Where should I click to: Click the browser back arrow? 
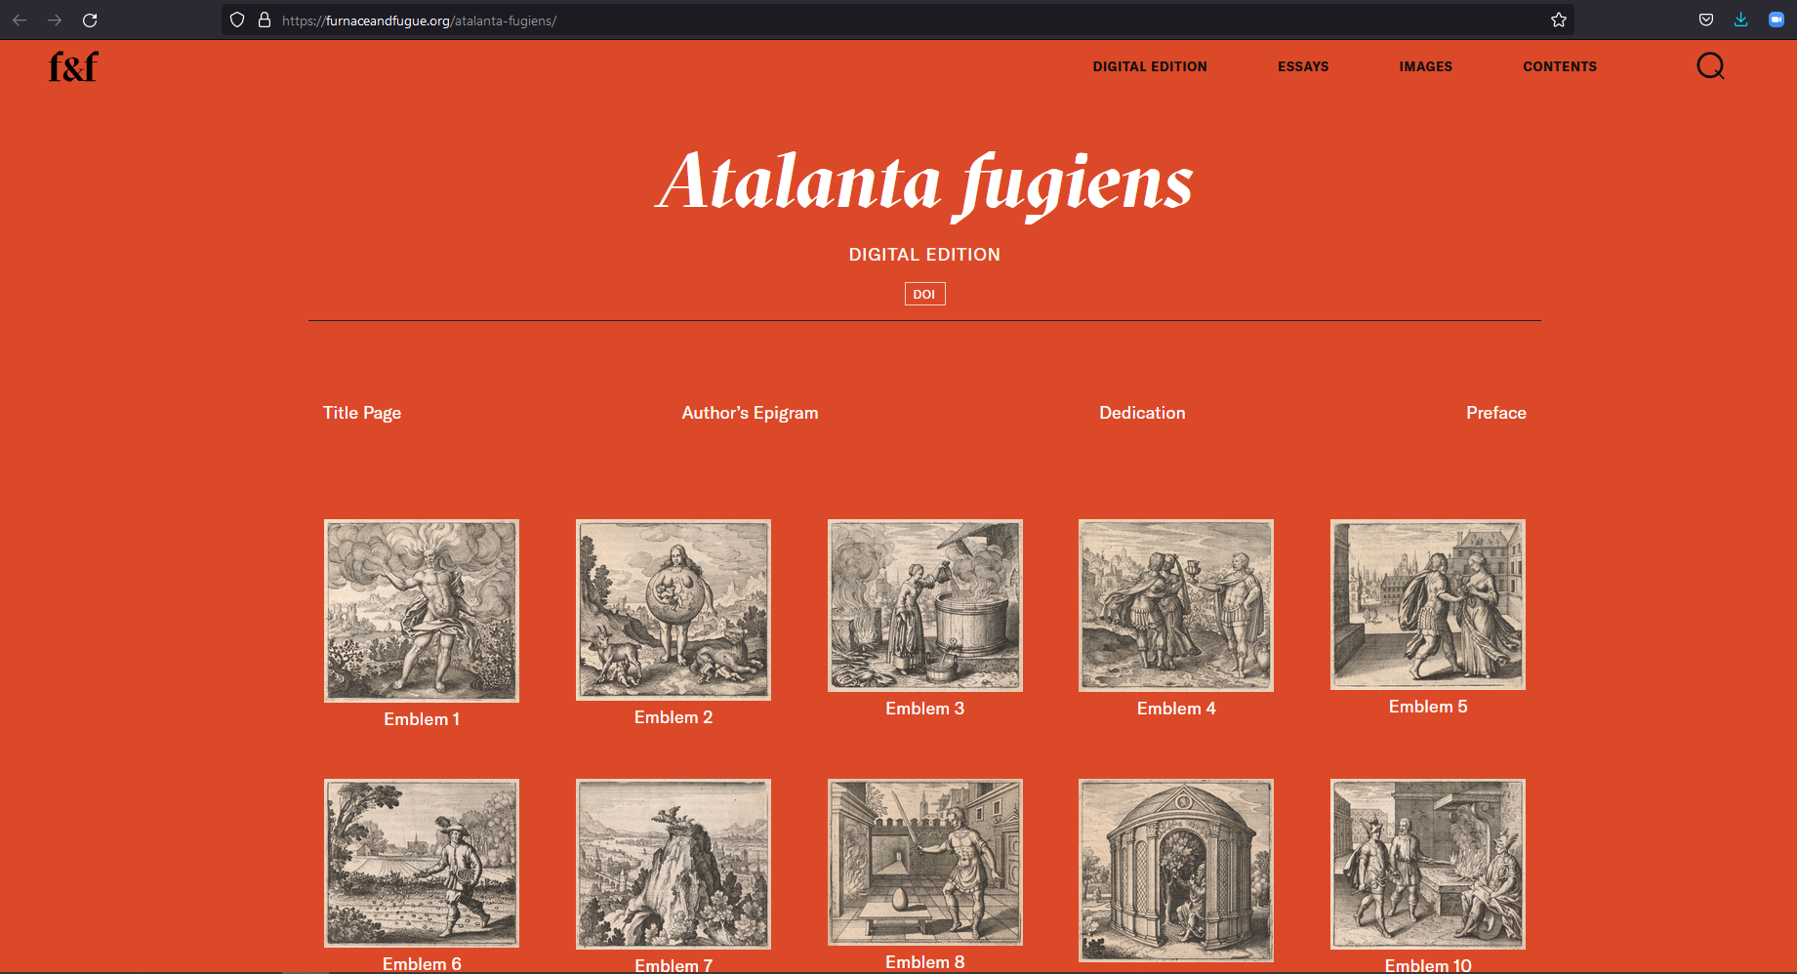click(20, 20)
